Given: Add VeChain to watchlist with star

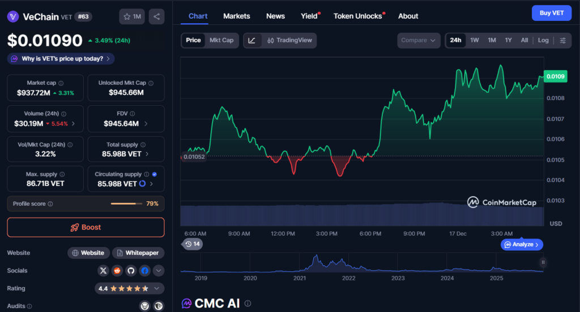Looking at the screenshot, I should click(132, 16).
